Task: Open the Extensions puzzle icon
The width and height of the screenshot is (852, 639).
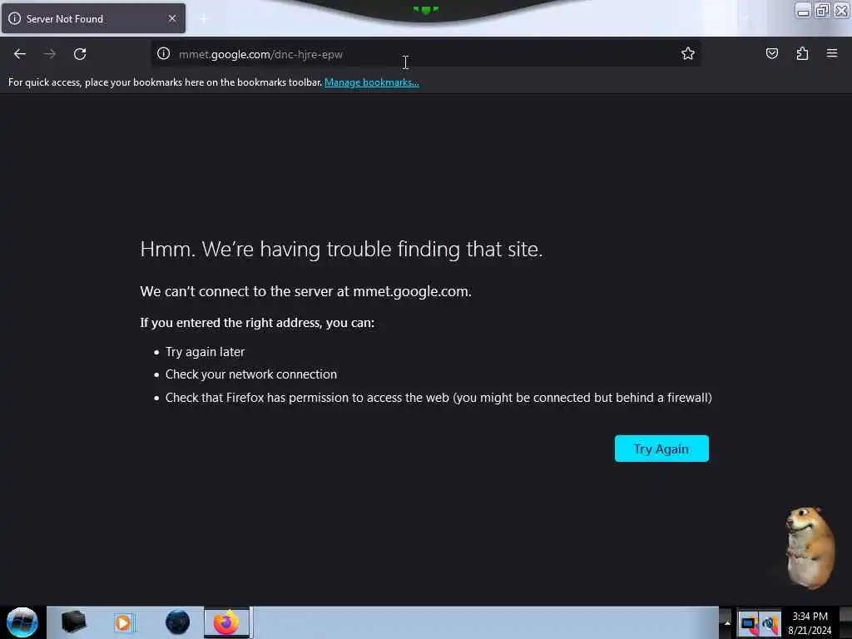Action: tap(802, 53)
